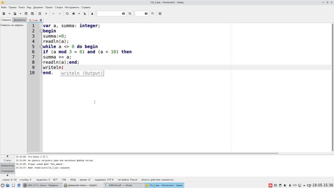The width and height of the screenshot is (334, 188).
Task: Click the microphone tray icon
Action: (x=290, y=185)
